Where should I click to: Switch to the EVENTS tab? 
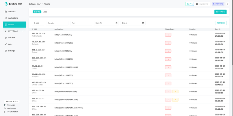37,12
